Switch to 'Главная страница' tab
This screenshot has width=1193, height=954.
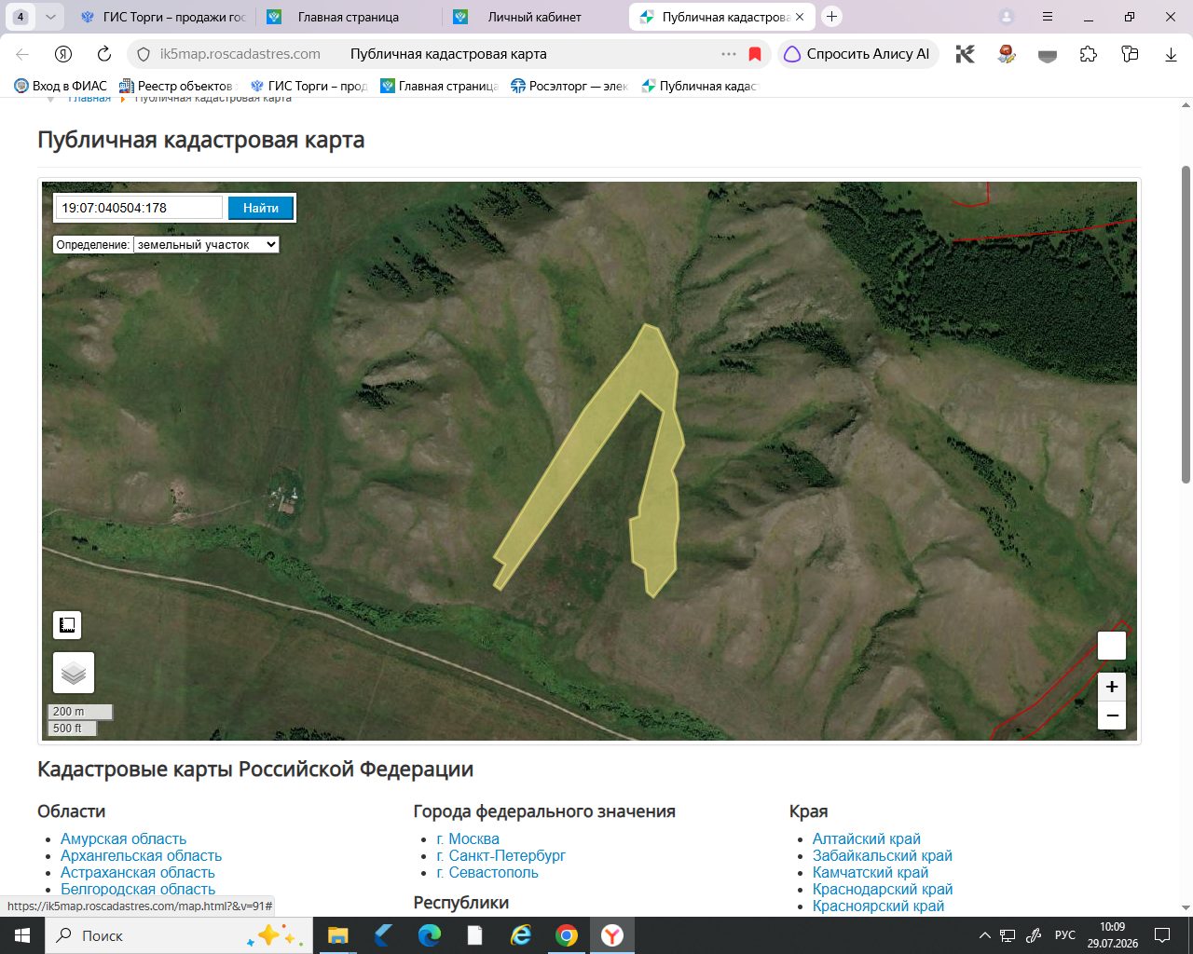click(349, 17)
